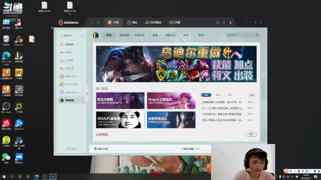Click the League of Legends logo icon
Screen dimensions: 321x180
96,35
